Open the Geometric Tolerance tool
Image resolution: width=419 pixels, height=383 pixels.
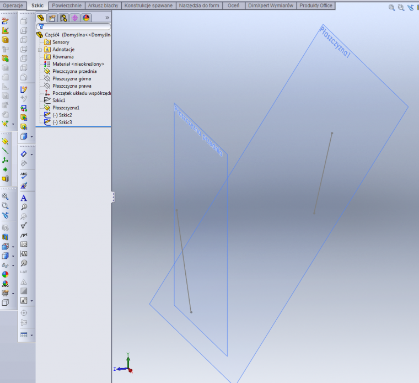(x=24, y=244)
